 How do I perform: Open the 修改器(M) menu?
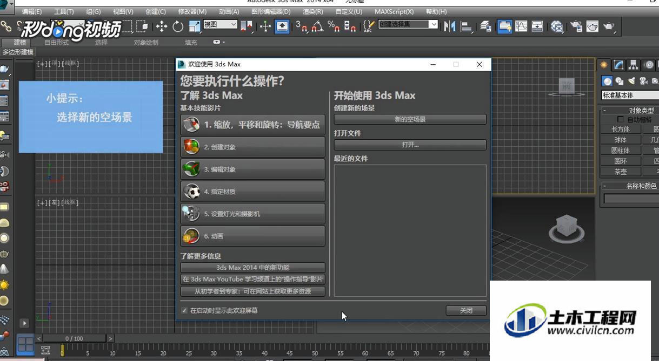tap(192, 11)
